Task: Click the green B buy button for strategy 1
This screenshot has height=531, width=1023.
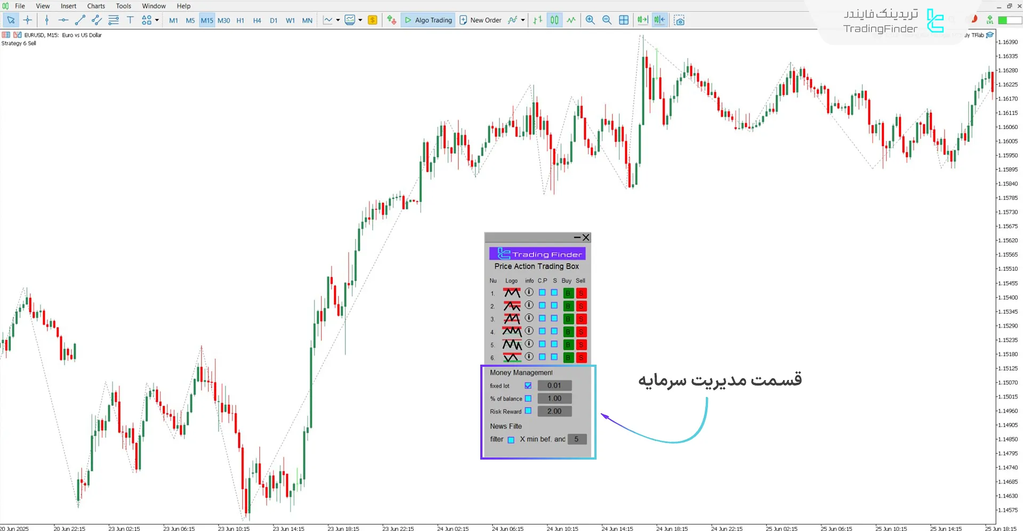Action: (x=567, y=293)
